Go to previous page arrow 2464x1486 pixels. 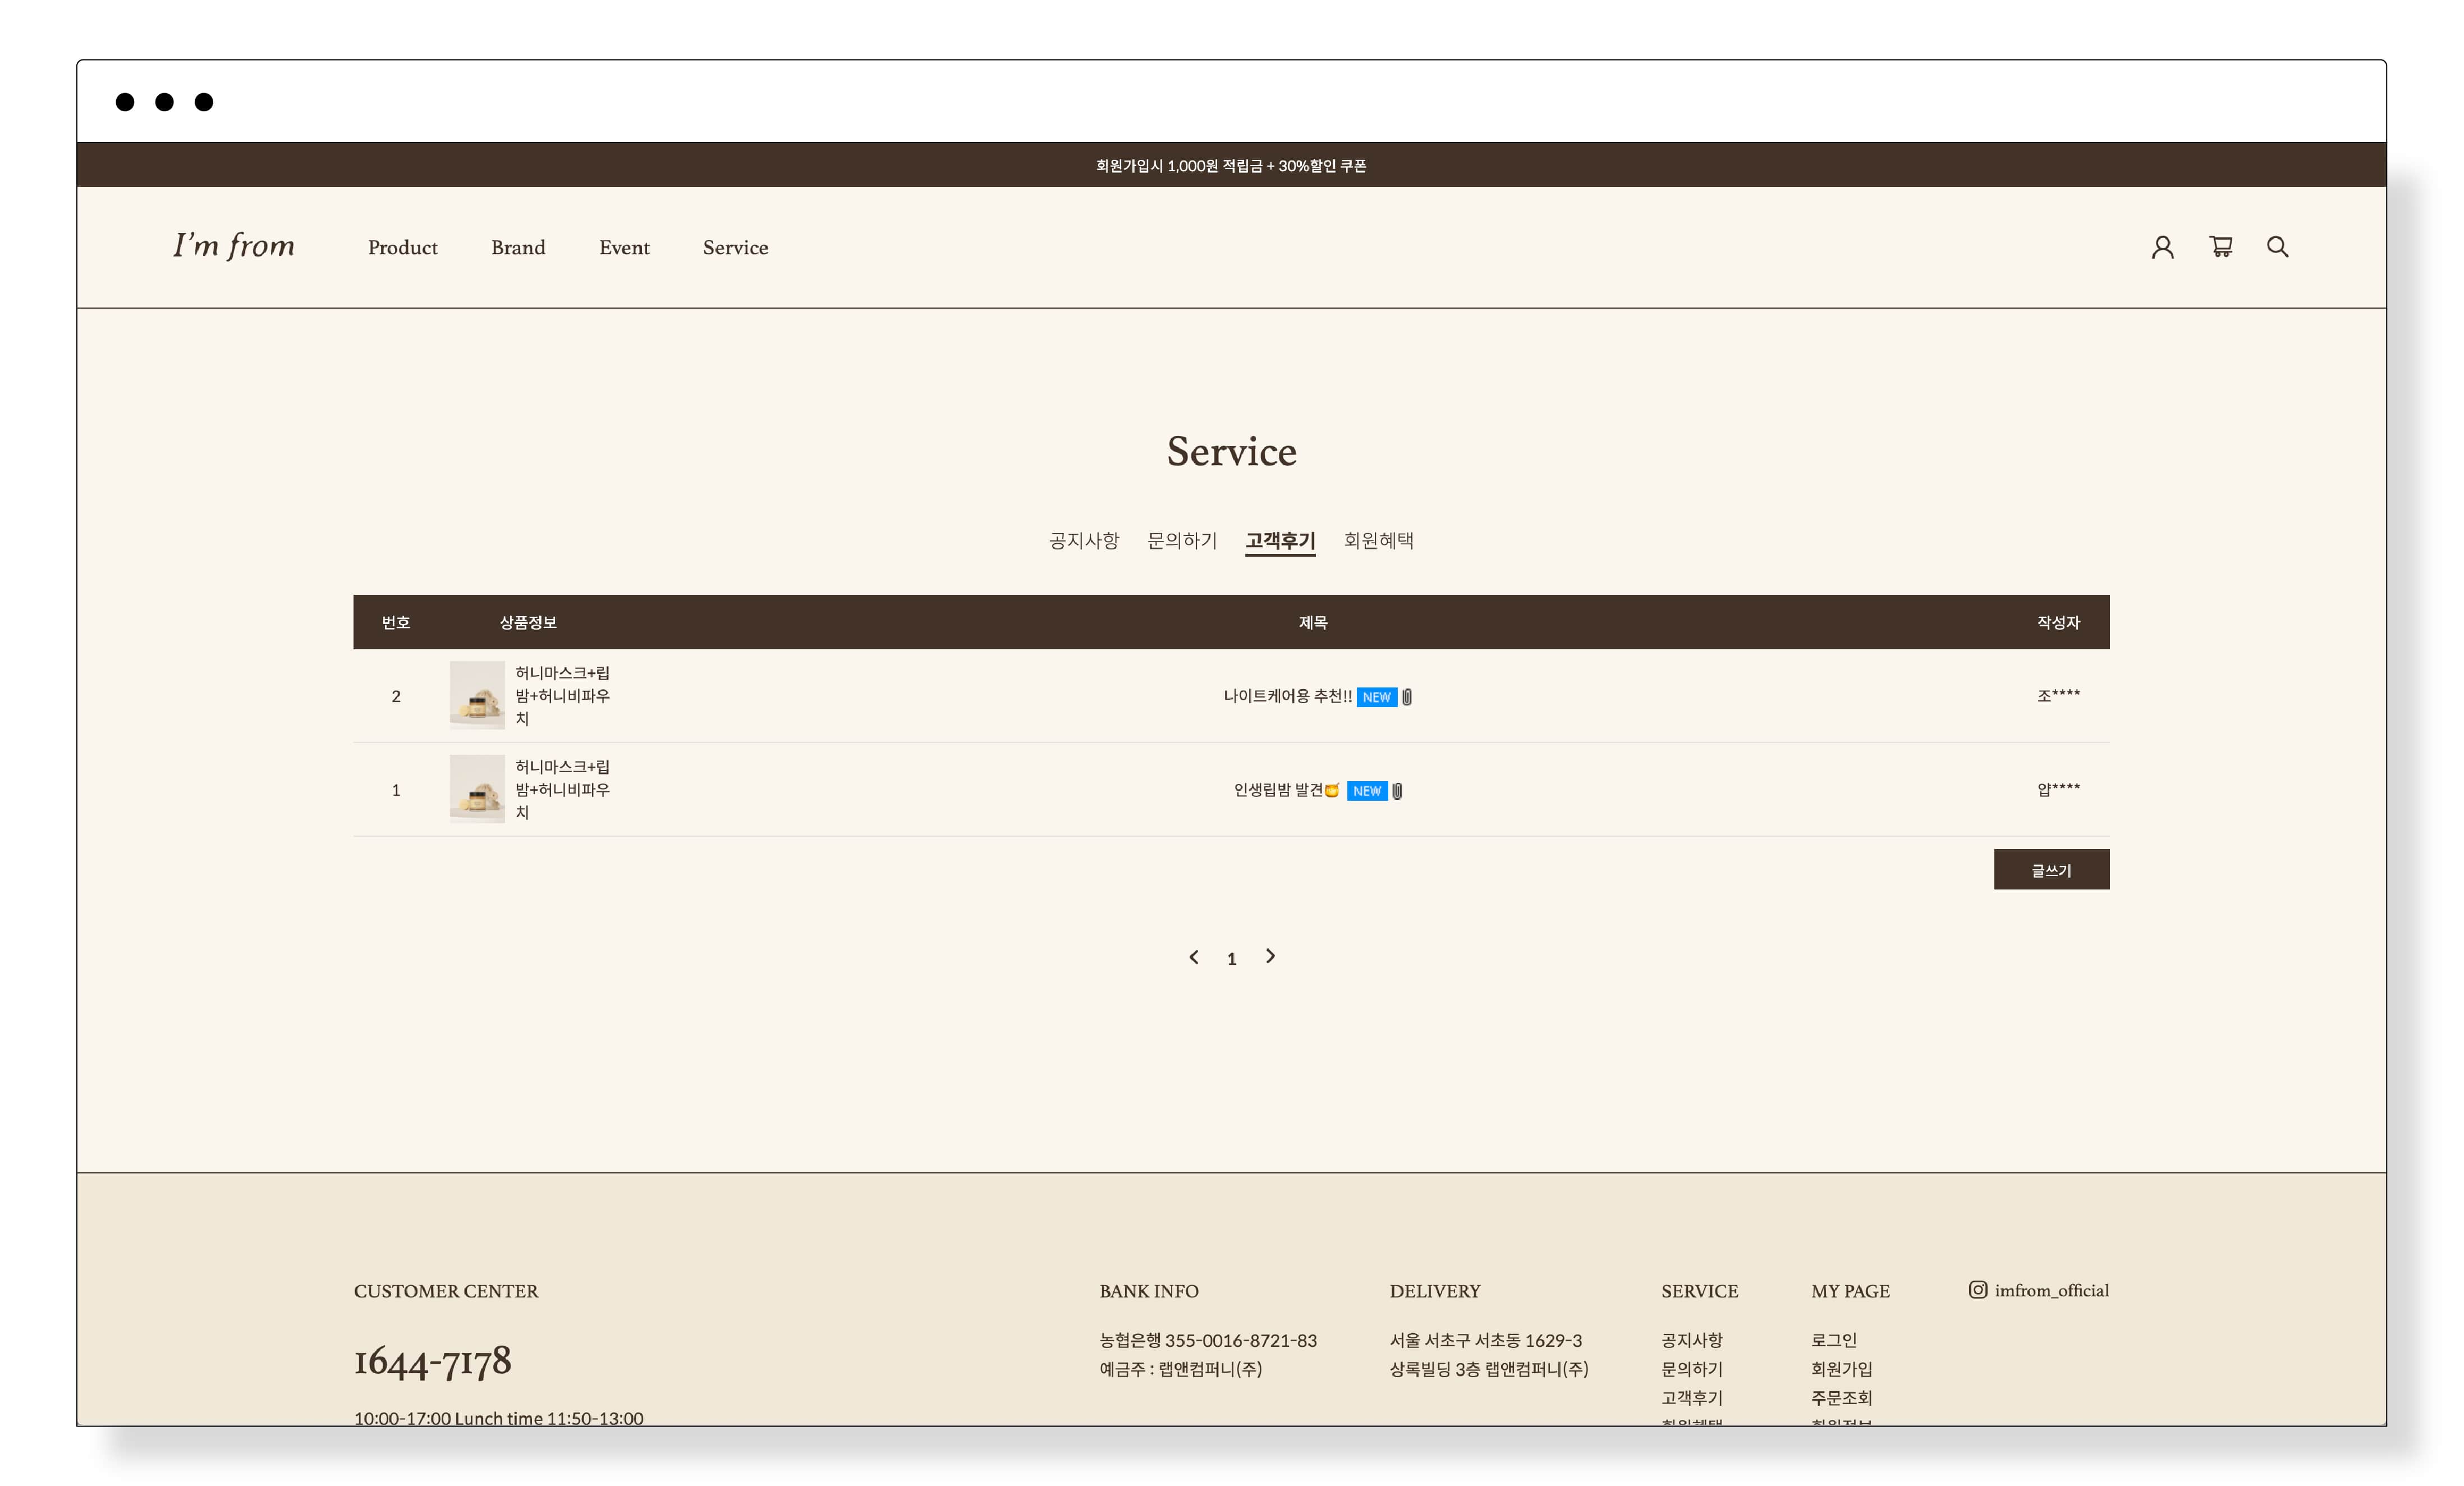(1193, 957)
